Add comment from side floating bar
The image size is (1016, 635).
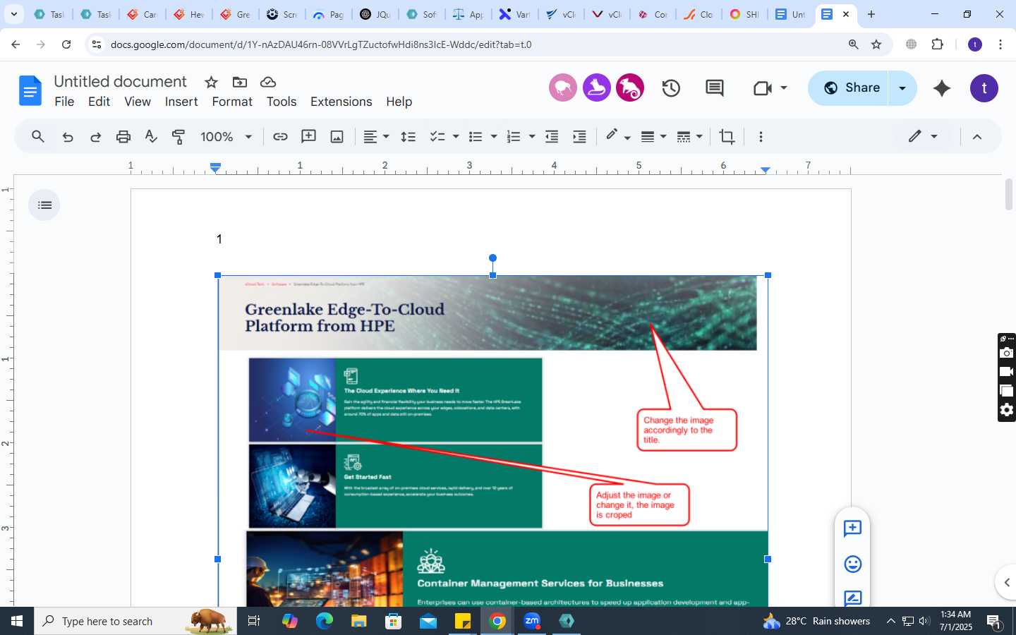point(852,528)
